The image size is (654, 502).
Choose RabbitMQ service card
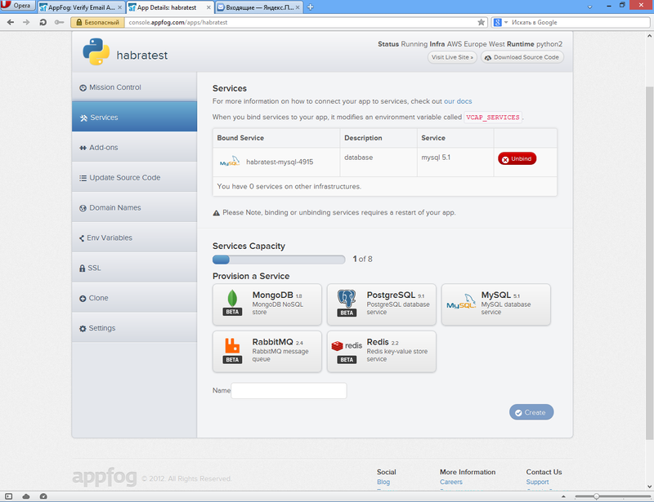(x=267, y=352)
